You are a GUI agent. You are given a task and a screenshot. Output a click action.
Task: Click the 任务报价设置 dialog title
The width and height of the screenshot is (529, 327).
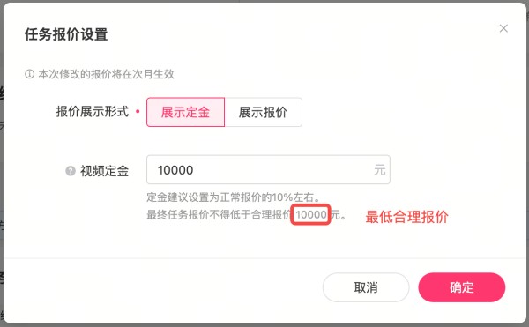pos(66,34)
